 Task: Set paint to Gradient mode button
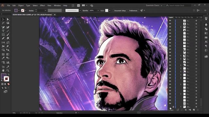click(x=5, y=84)
